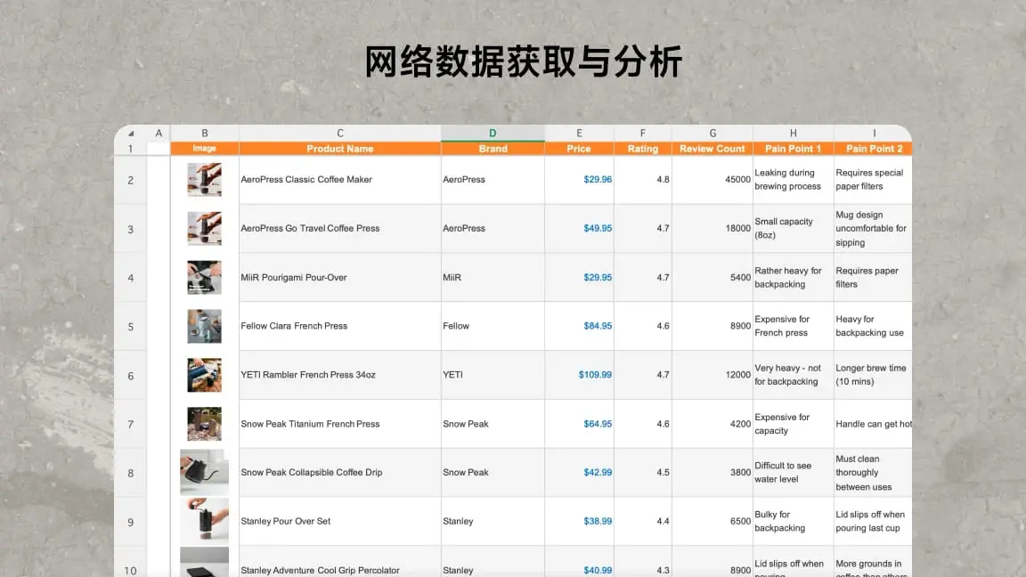Select column E header

[579, 133]
